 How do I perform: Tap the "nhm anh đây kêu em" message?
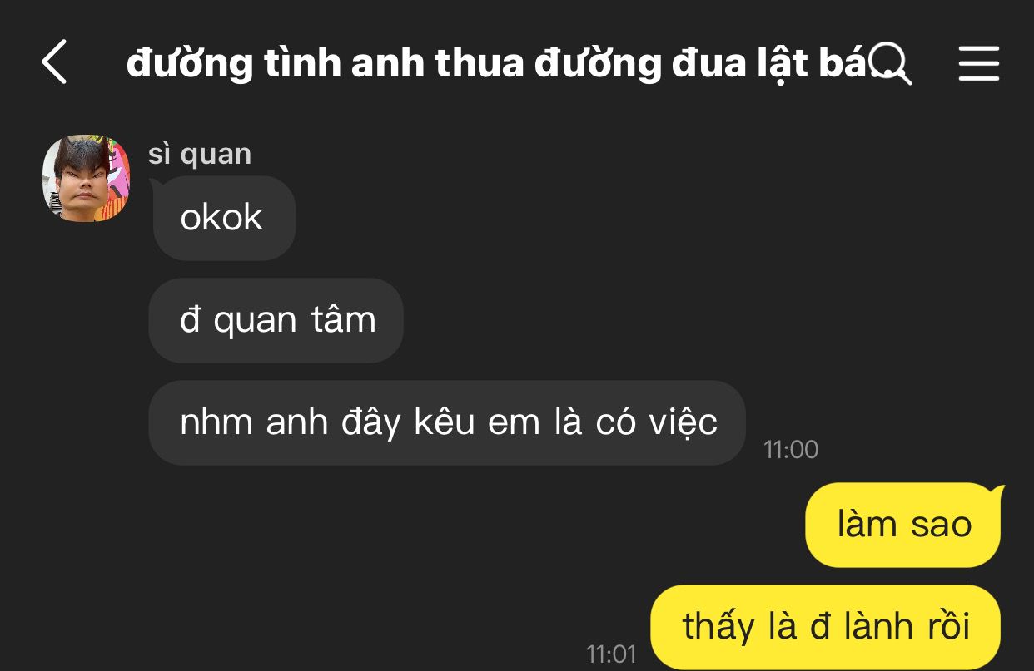click(447, 422)
